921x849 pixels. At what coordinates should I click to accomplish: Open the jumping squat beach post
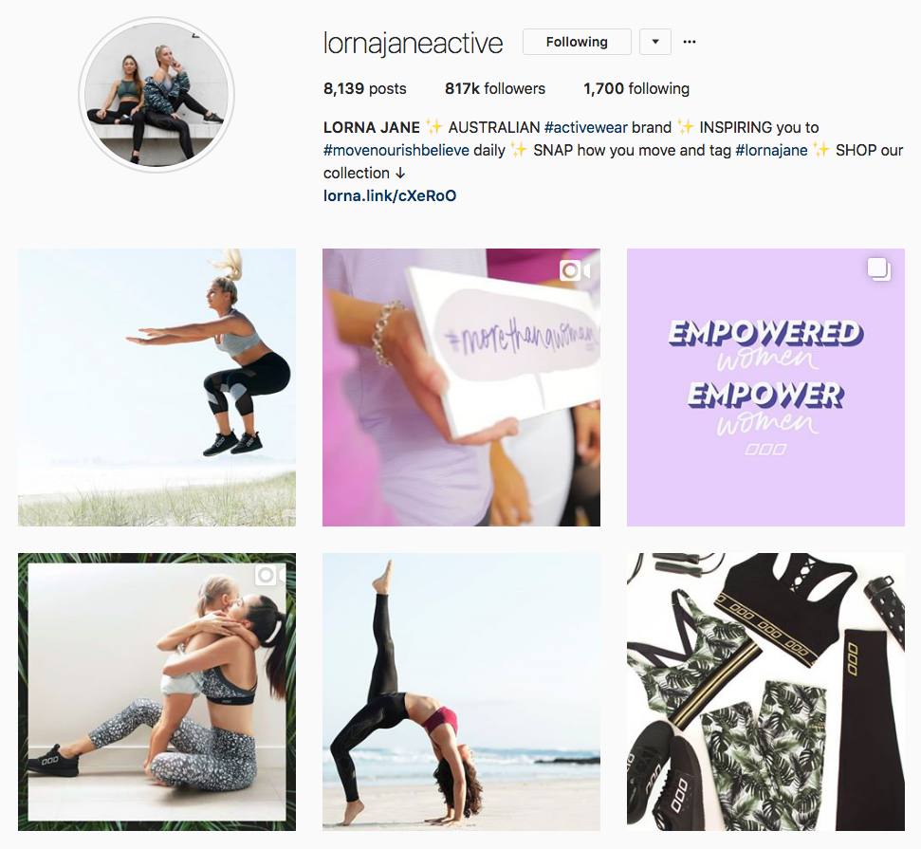(157, 387)
